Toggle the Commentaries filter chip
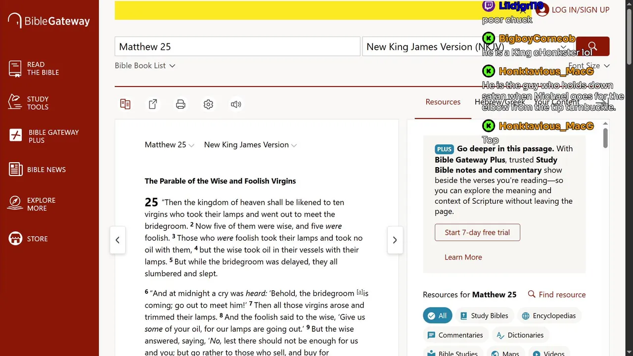The height and width of the screenshot is (356, 633). click(x=455, y=335)
